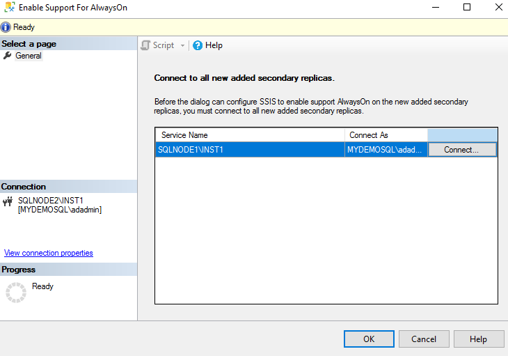Click the server connection icon

pos(8,201)
